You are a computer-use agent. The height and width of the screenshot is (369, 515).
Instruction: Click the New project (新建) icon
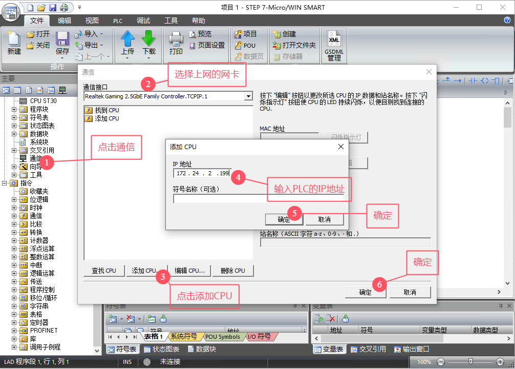[x=14, y=43]
